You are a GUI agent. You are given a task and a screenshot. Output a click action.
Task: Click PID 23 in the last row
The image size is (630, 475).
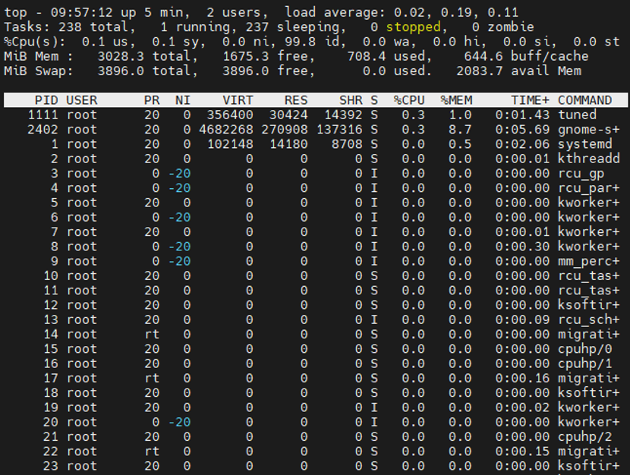(50, 466)
